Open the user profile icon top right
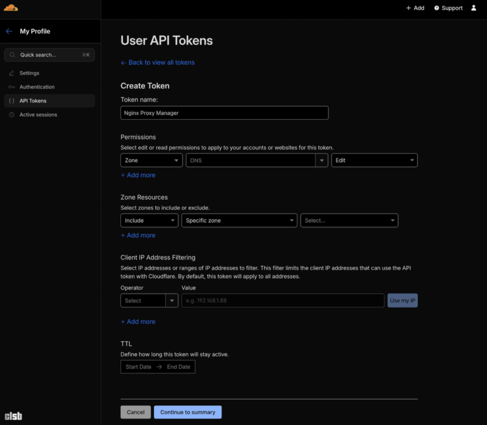487x425 pixels. 474,8
